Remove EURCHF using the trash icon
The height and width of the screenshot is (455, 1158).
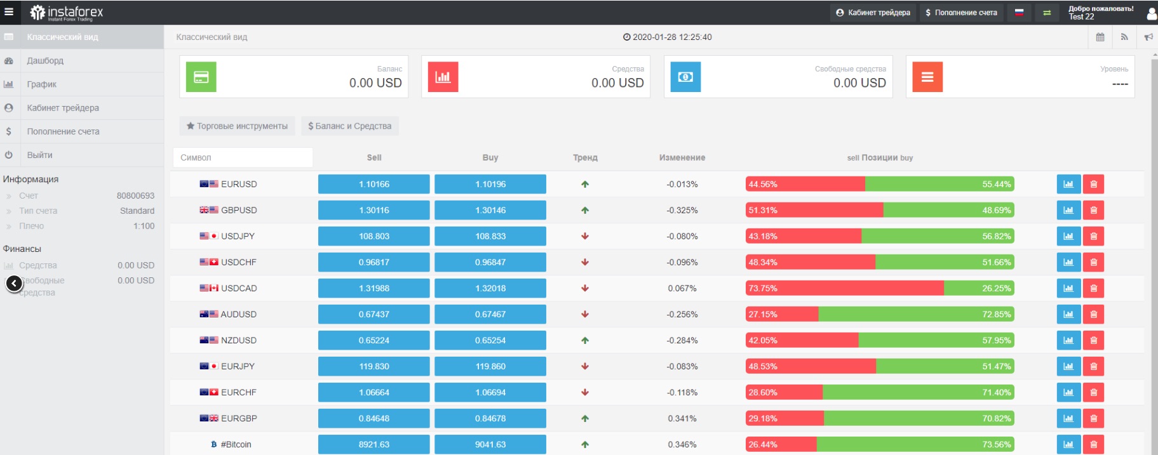click(1093, 392)
